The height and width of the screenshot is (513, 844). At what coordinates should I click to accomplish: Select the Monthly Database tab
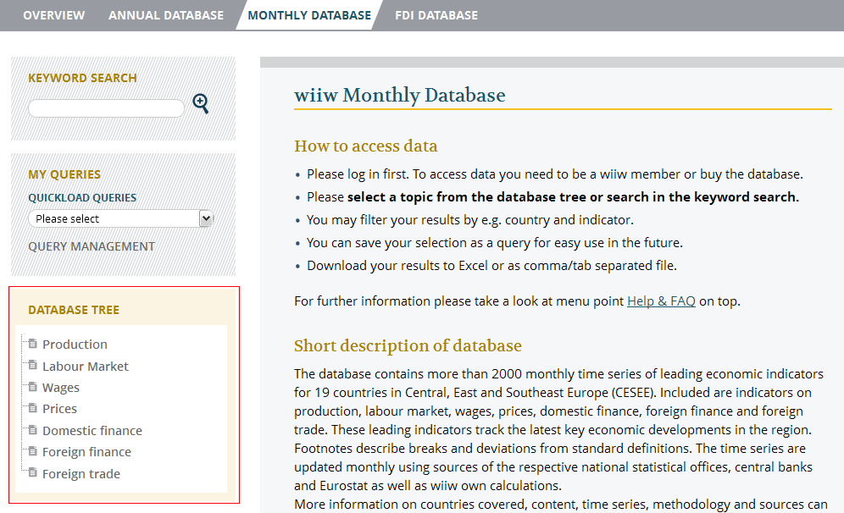(x=309, y=15)
